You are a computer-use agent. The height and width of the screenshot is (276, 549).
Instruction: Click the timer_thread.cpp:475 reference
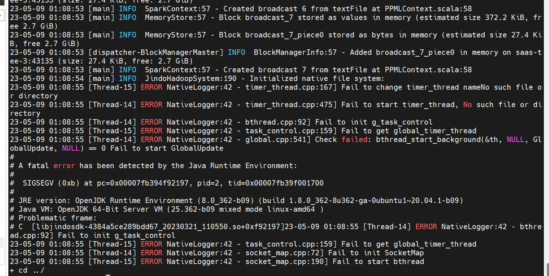tap(289, 105)
